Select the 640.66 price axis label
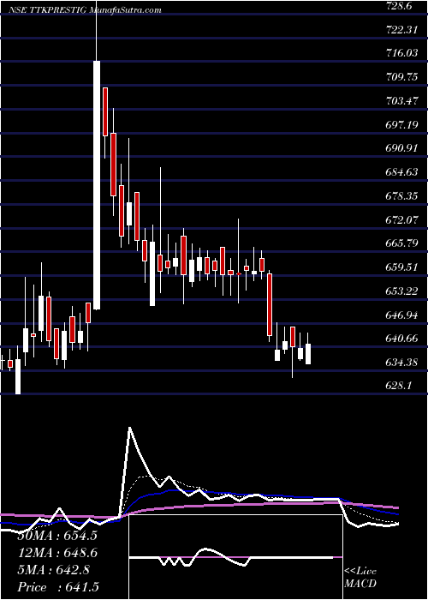 point(402,339)
